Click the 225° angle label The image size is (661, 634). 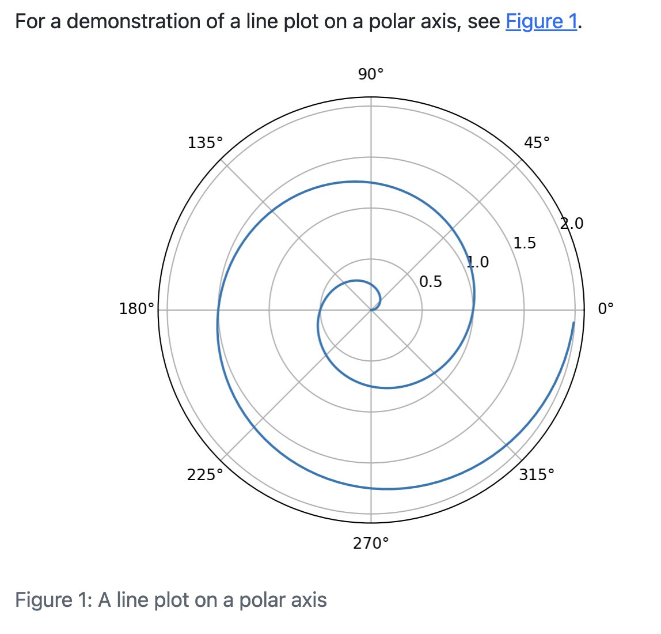(205, 474)
